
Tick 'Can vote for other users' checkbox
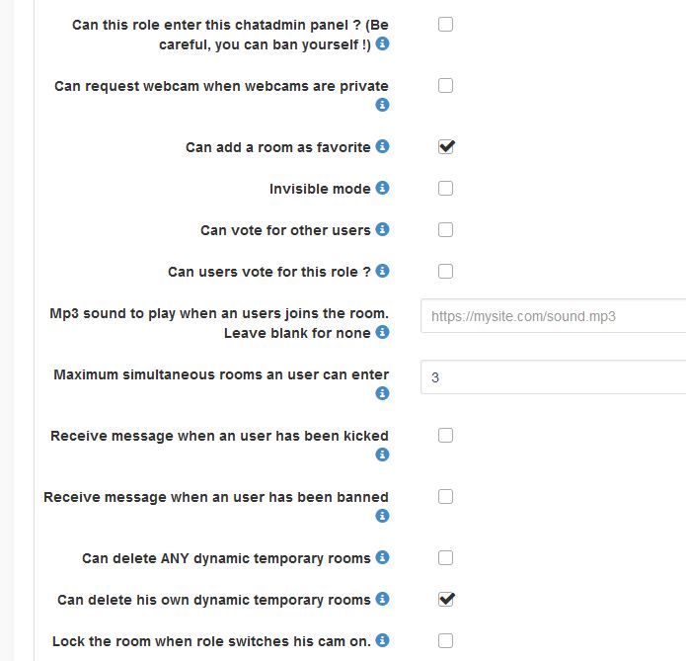click(445, 229)
